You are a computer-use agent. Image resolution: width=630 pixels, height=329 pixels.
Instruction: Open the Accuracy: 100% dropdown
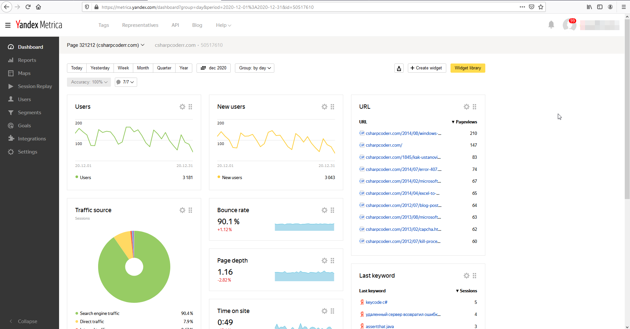89,82
